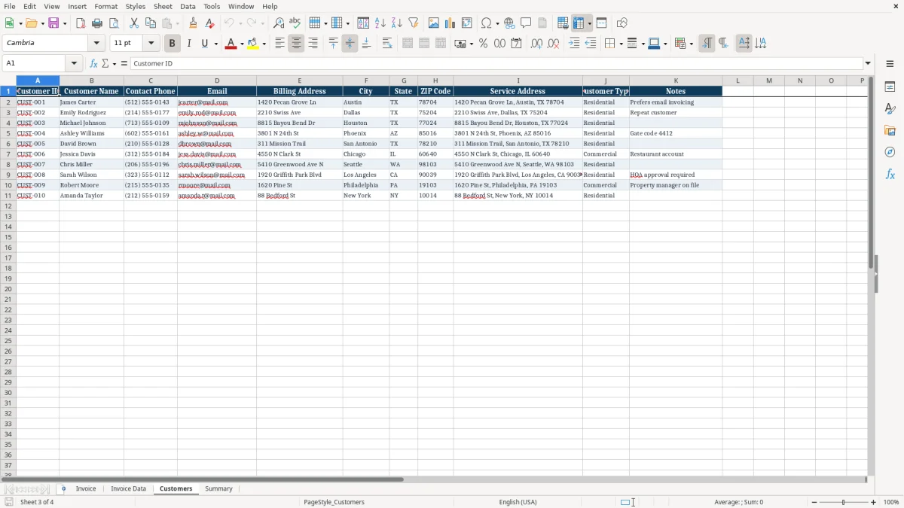Toggle Italic formatting

coord(188,44)
